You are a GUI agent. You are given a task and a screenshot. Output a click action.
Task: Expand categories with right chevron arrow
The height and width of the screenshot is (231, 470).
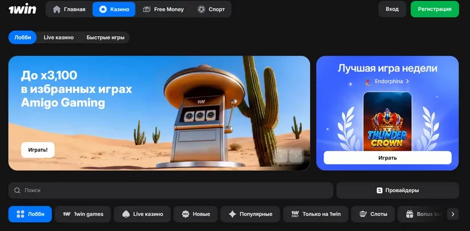(x=453, y=214)
